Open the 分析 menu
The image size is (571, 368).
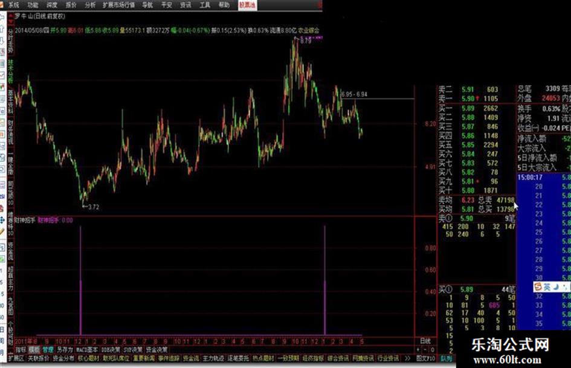click(89, 4)
